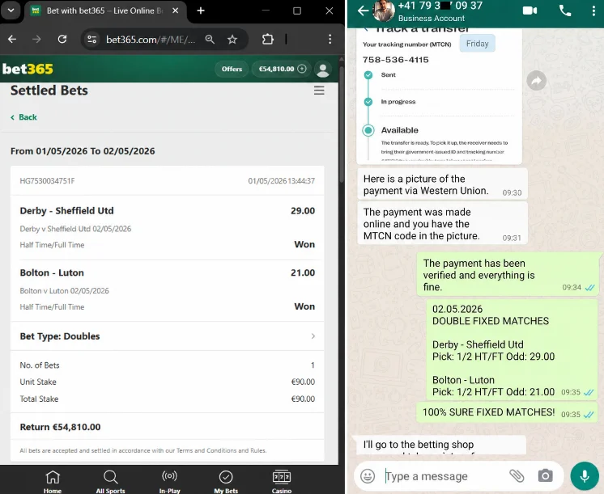Click the bet365 logo

(x=28, y=69)
